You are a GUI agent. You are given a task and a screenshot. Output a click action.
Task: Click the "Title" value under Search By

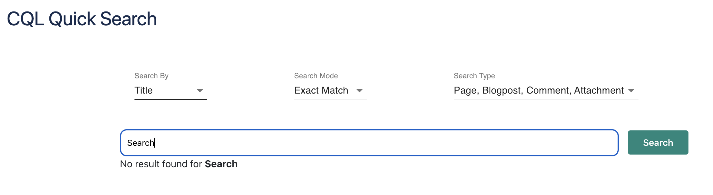pos(144,90)
